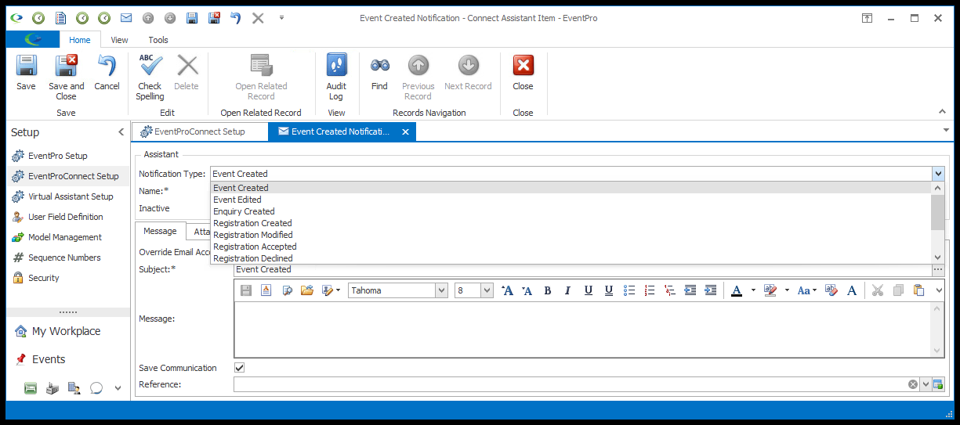This screenshot has height=425, width=960.
Task: Click the Paste clipboard icon in editor
Action: 918,290
